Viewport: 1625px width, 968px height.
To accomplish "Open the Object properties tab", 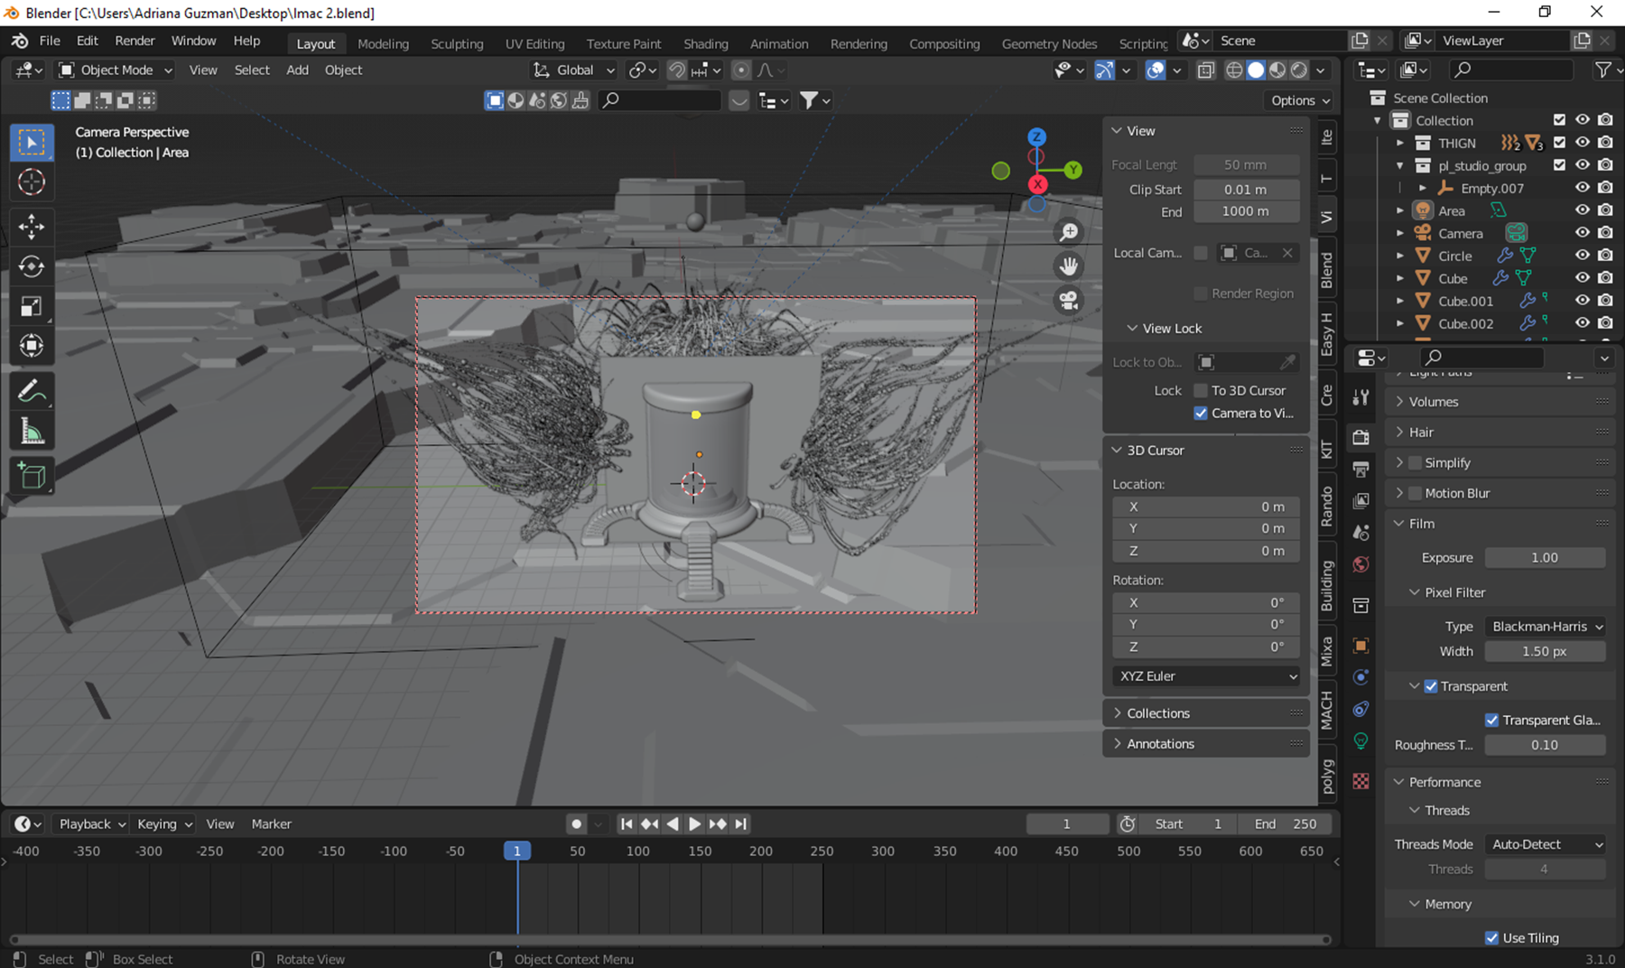I will pyautogui.click(x=1360, y=645).
